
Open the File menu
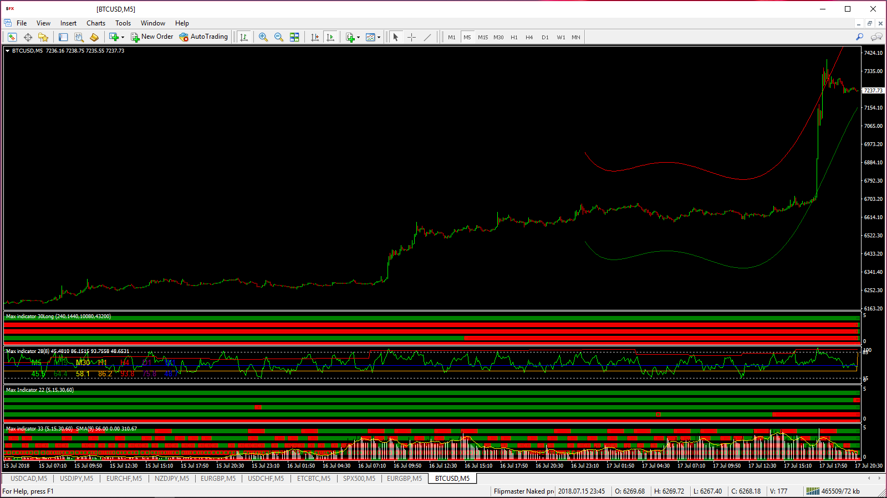[x=22, y=23]
